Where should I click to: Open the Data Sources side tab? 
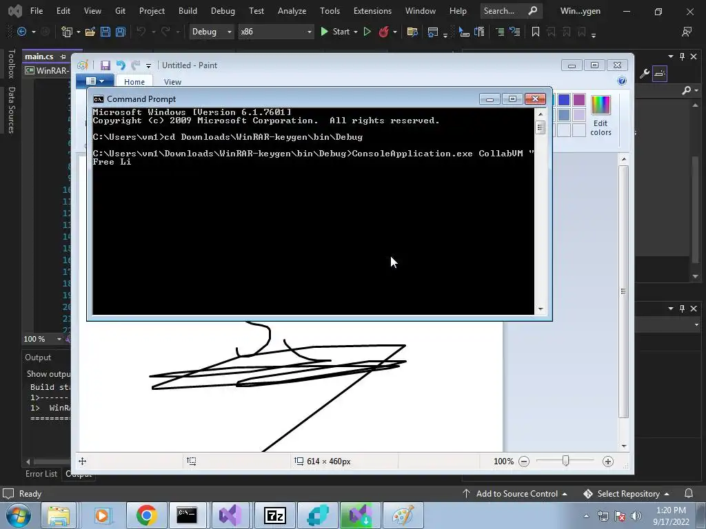point(12,110)
